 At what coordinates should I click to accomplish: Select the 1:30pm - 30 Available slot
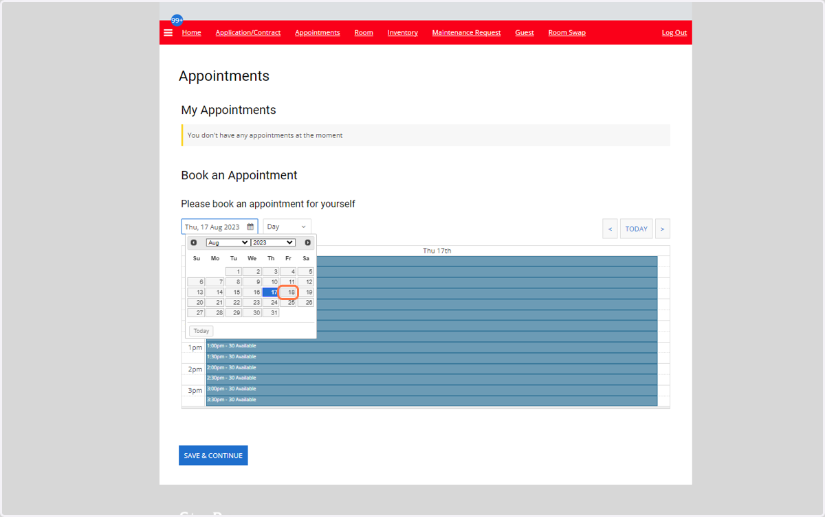(432, 358)
